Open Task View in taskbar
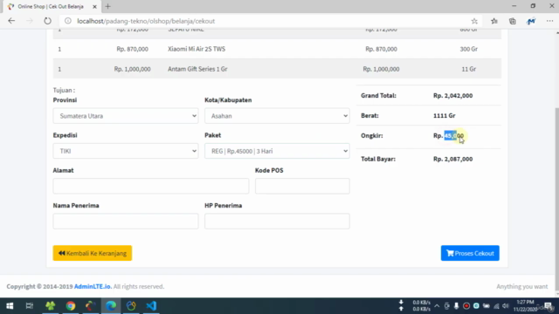559x314 pixels. click(30, 306)
